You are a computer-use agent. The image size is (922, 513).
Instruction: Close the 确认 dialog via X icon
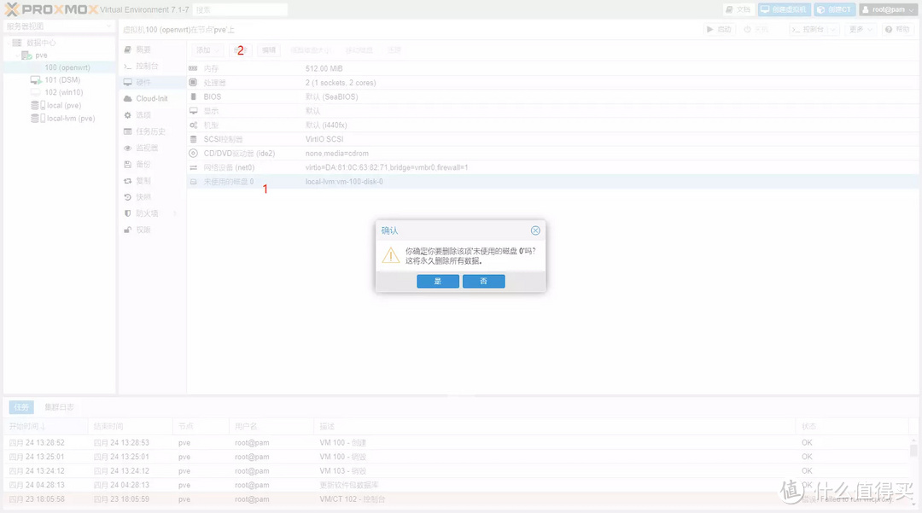(535, 230)
